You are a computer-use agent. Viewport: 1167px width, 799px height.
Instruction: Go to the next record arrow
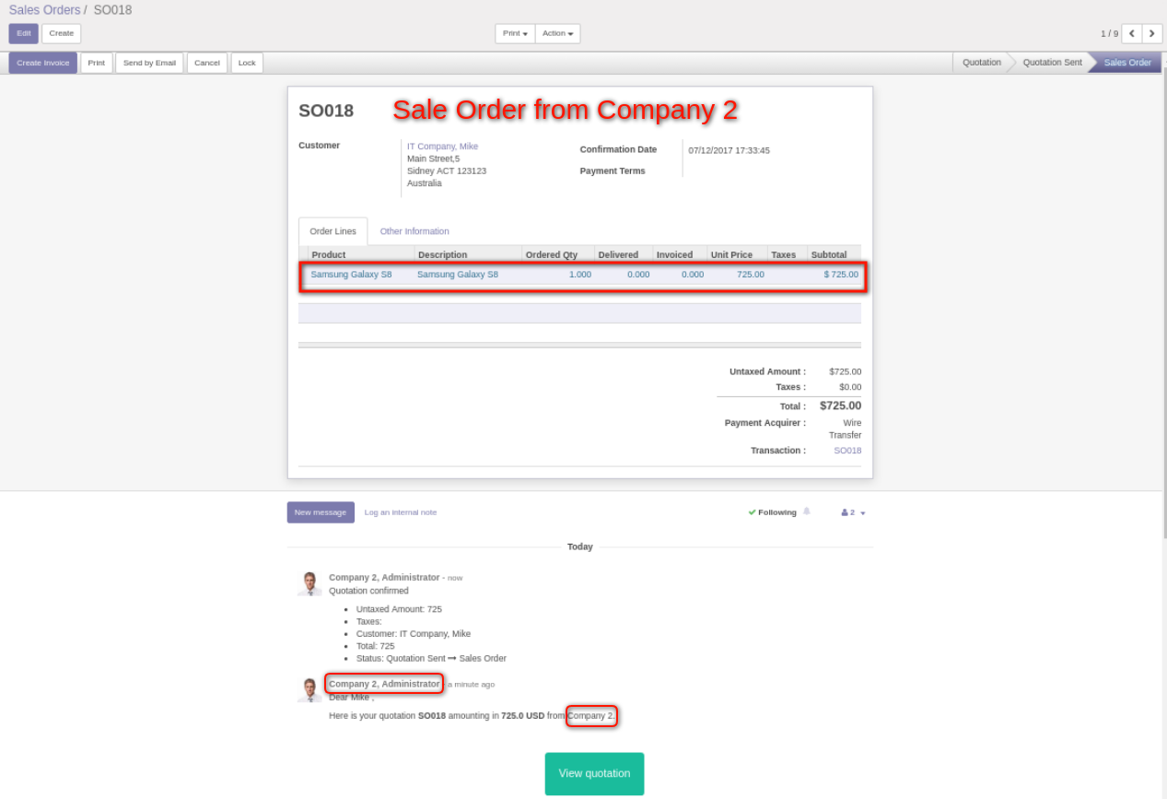pyautogui.click(x=1152, y=34)
